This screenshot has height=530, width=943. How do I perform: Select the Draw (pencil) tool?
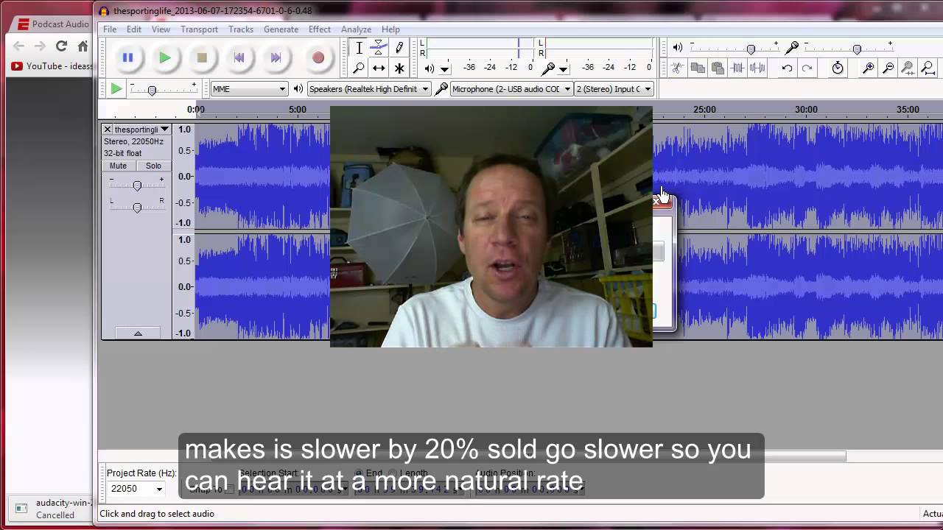click(x=399, y=48)
